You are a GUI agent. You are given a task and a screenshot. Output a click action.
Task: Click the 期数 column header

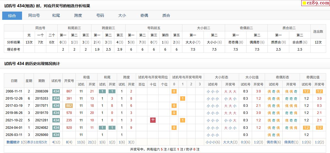point(42,81)
